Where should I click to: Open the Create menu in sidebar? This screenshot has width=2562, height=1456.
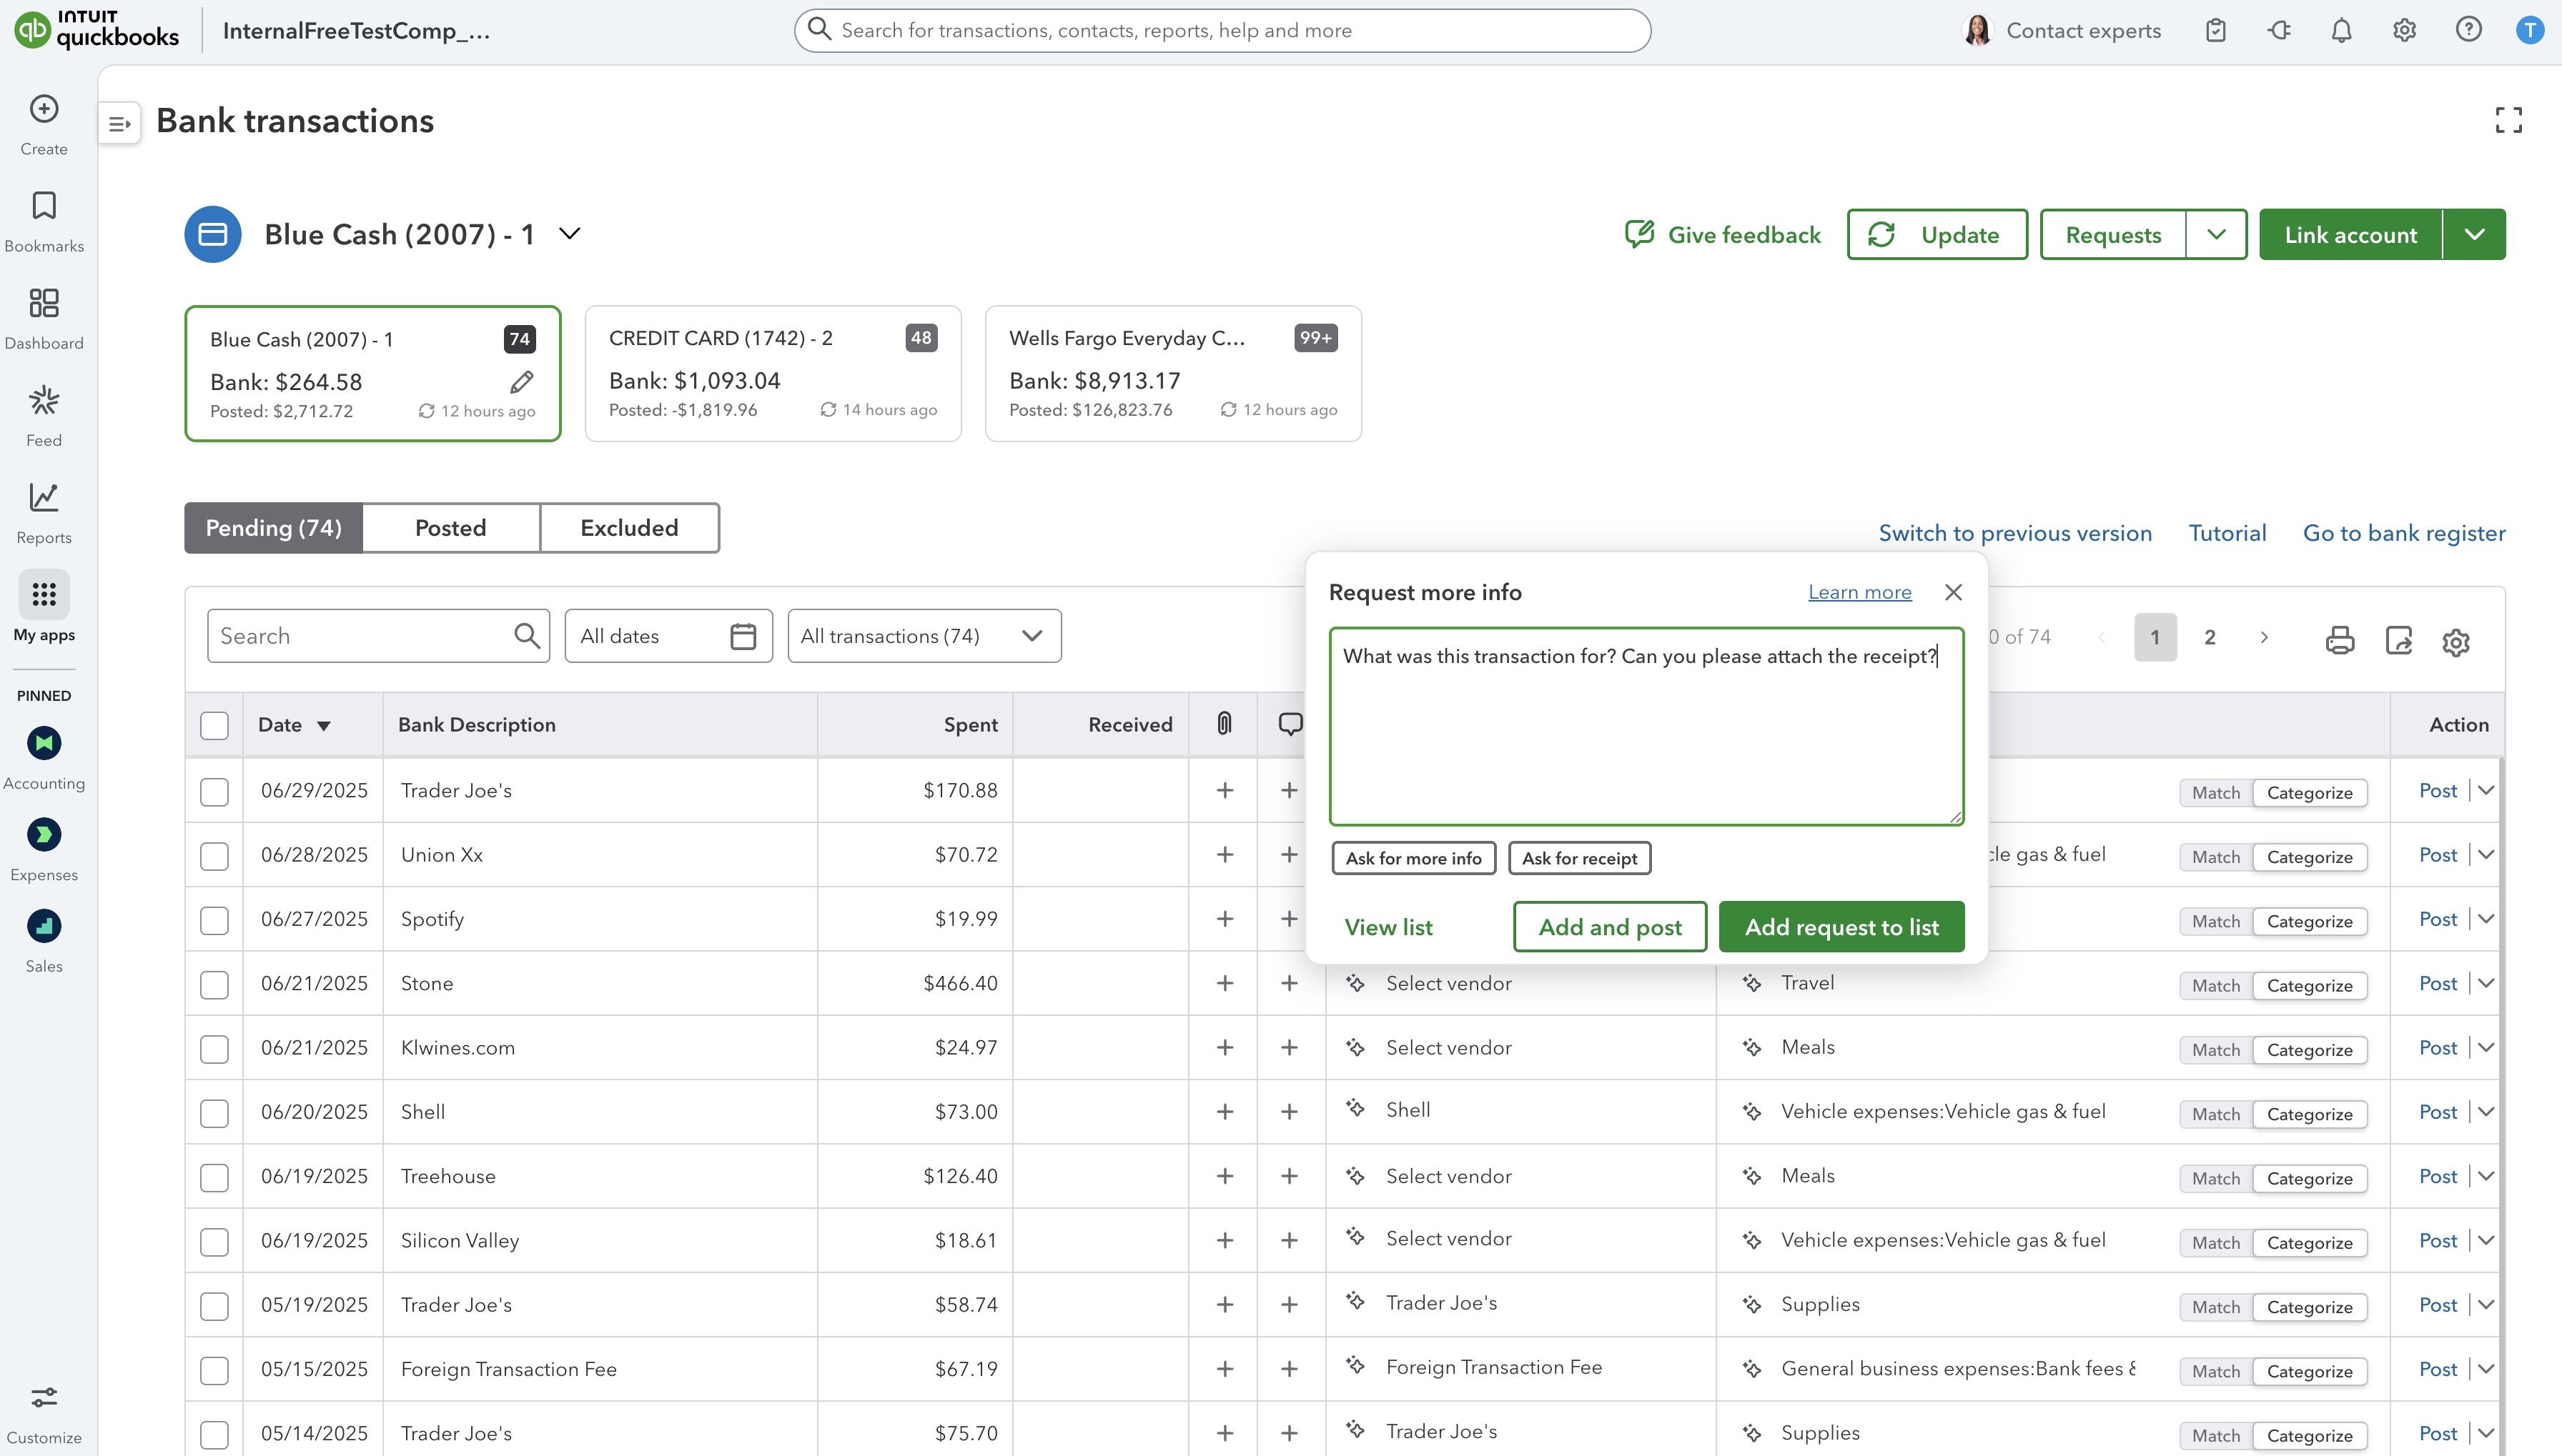tap(44, 124)
